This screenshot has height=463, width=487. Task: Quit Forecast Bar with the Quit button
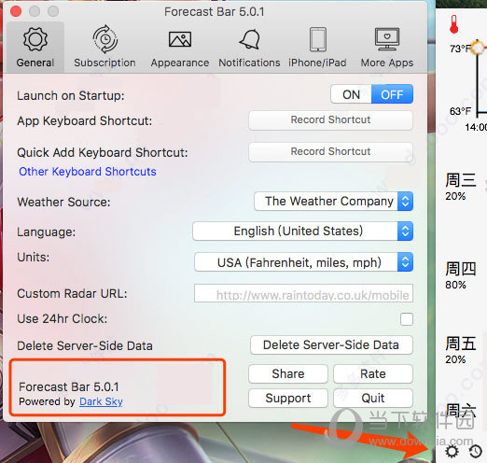[373, 398]
